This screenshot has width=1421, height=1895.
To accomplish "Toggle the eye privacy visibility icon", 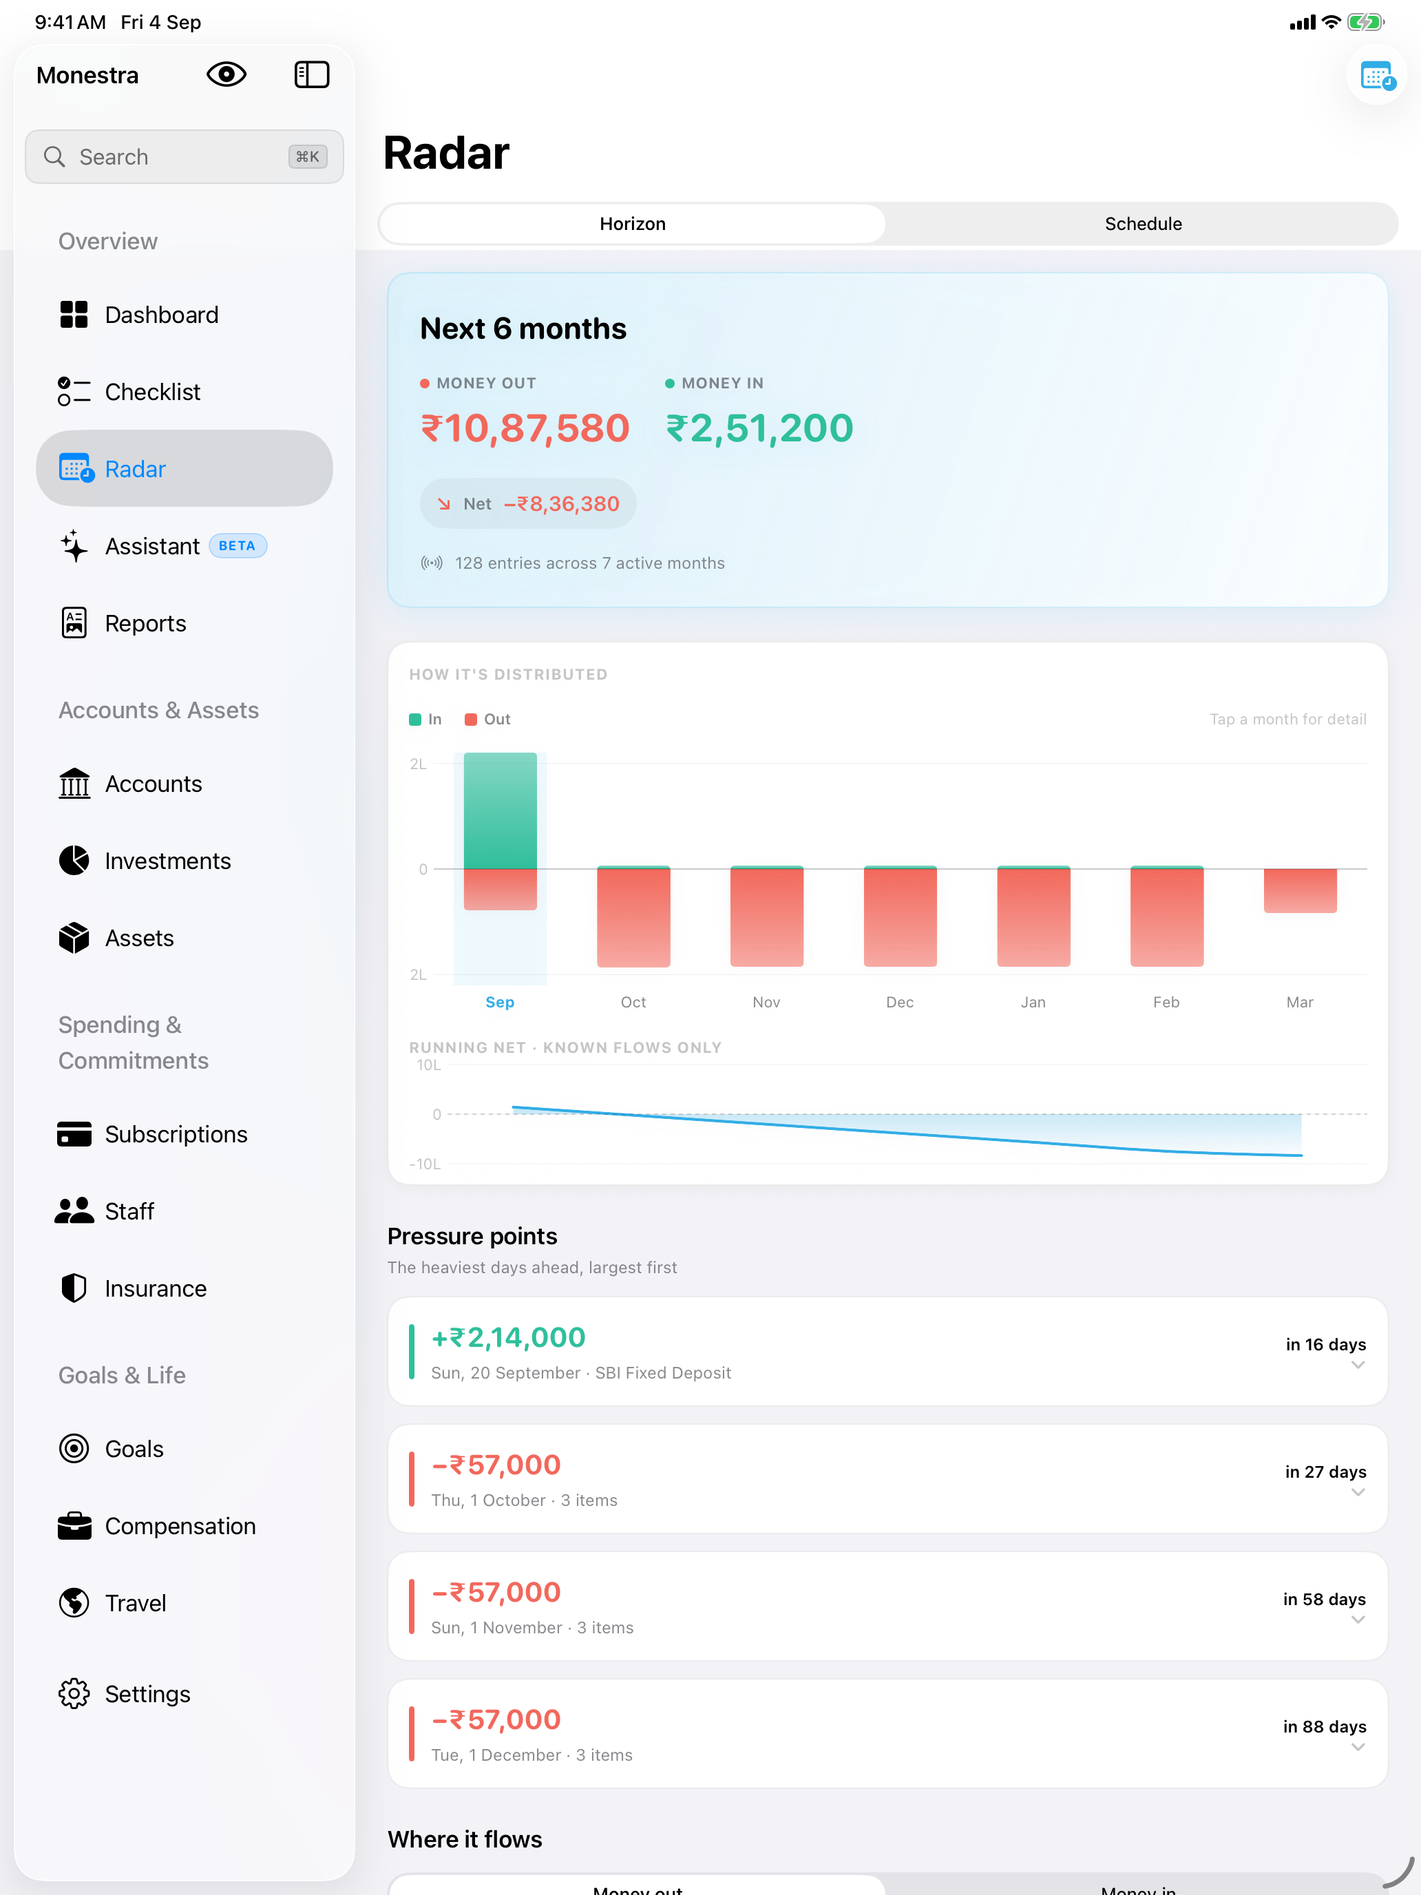I will [226, 74].
